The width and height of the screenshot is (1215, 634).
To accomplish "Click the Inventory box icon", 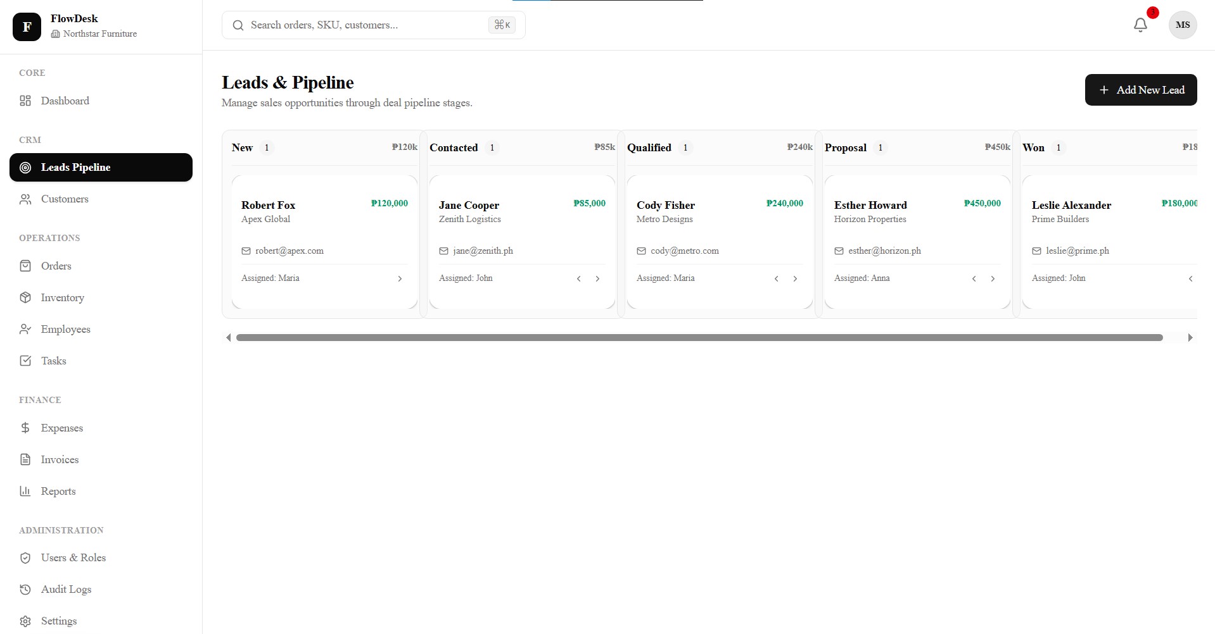I will tap(25, 297).
